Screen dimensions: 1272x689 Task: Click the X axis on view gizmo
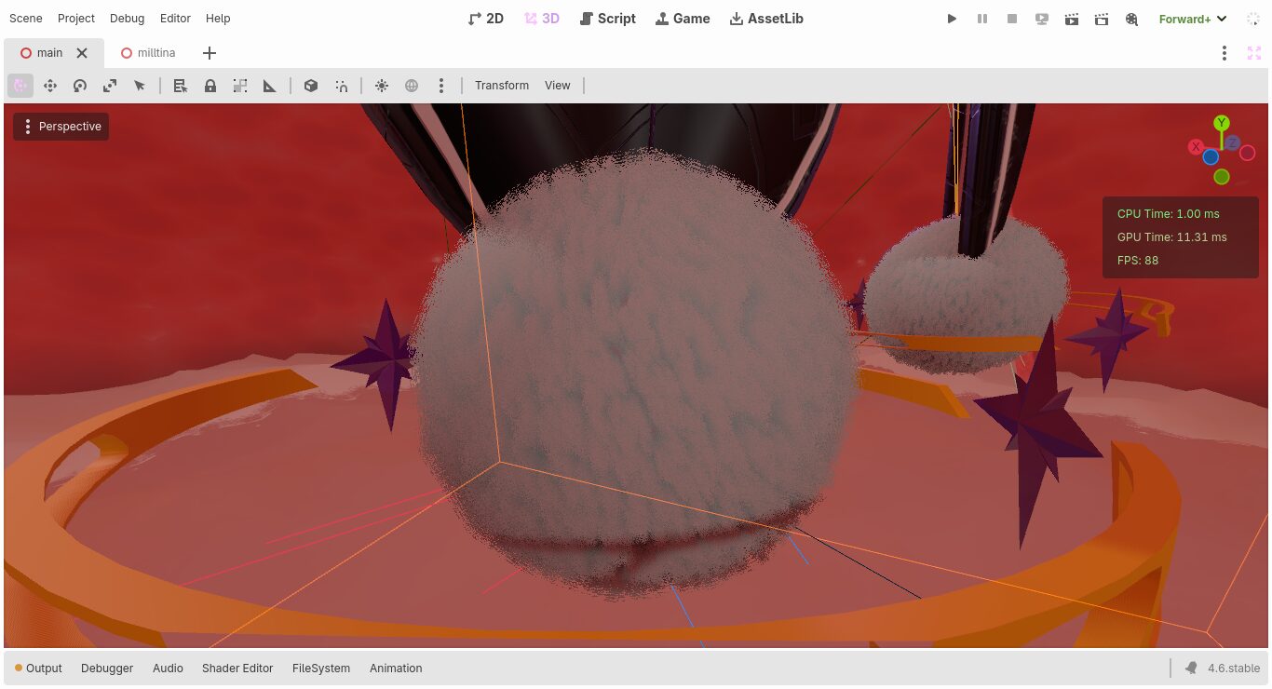pyautogui.click(x=1197, y=147)
